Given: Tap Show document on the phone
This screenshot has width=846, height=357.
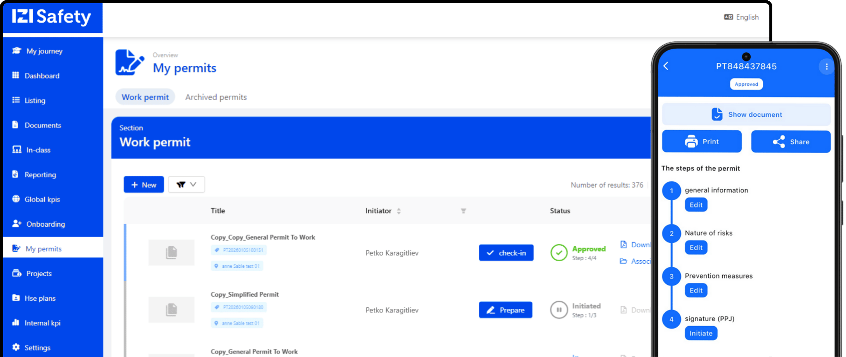Looking at the screenshot, I should [x=746, y=115].
